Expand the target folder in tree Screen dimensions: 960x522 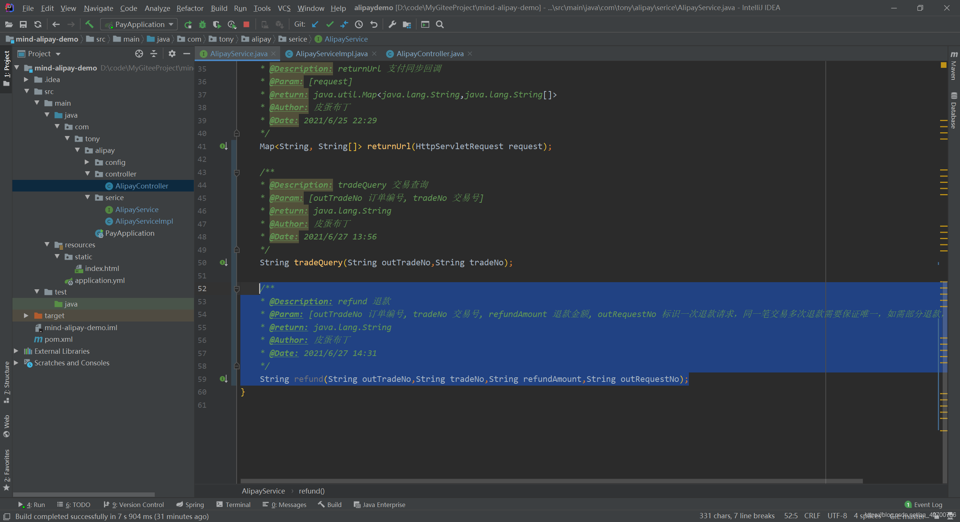point(26,316)
